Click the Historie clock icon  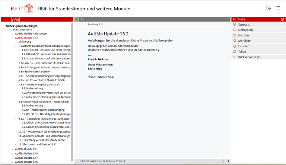tap(235, 35)
